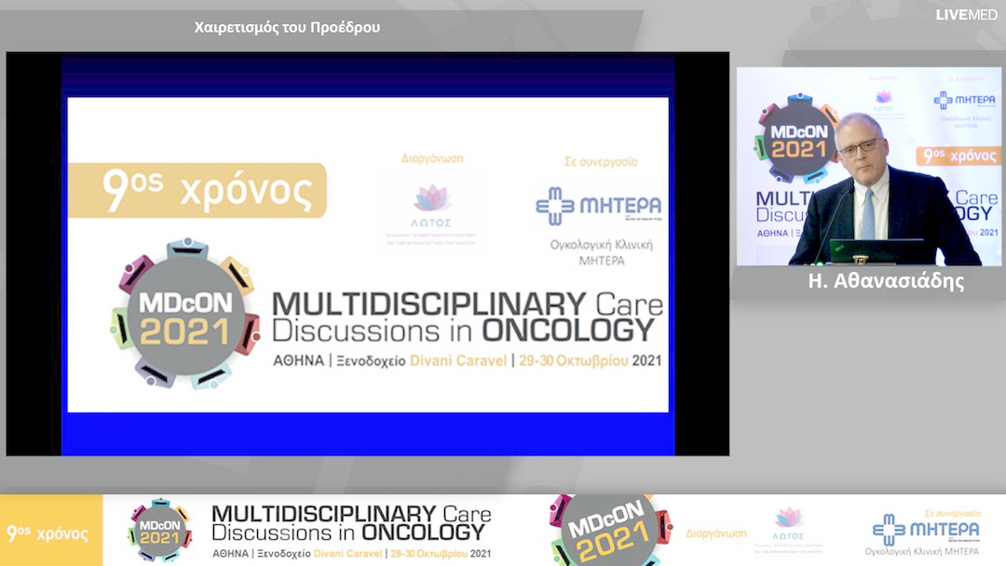
Task: Click the Discussions in ONCOLOGY title in bottom banner
Action: point(348,532)
